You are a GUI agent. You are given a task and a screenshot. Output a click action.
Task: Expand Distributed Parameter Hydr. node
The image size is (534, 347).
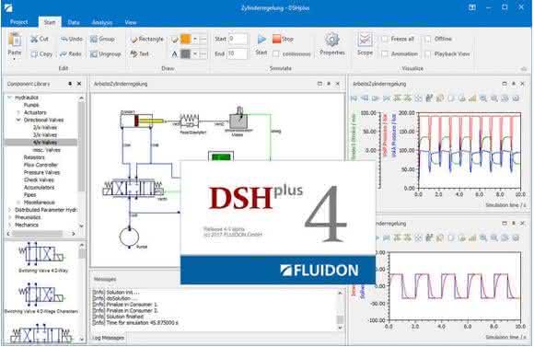[x=9, y=210]
